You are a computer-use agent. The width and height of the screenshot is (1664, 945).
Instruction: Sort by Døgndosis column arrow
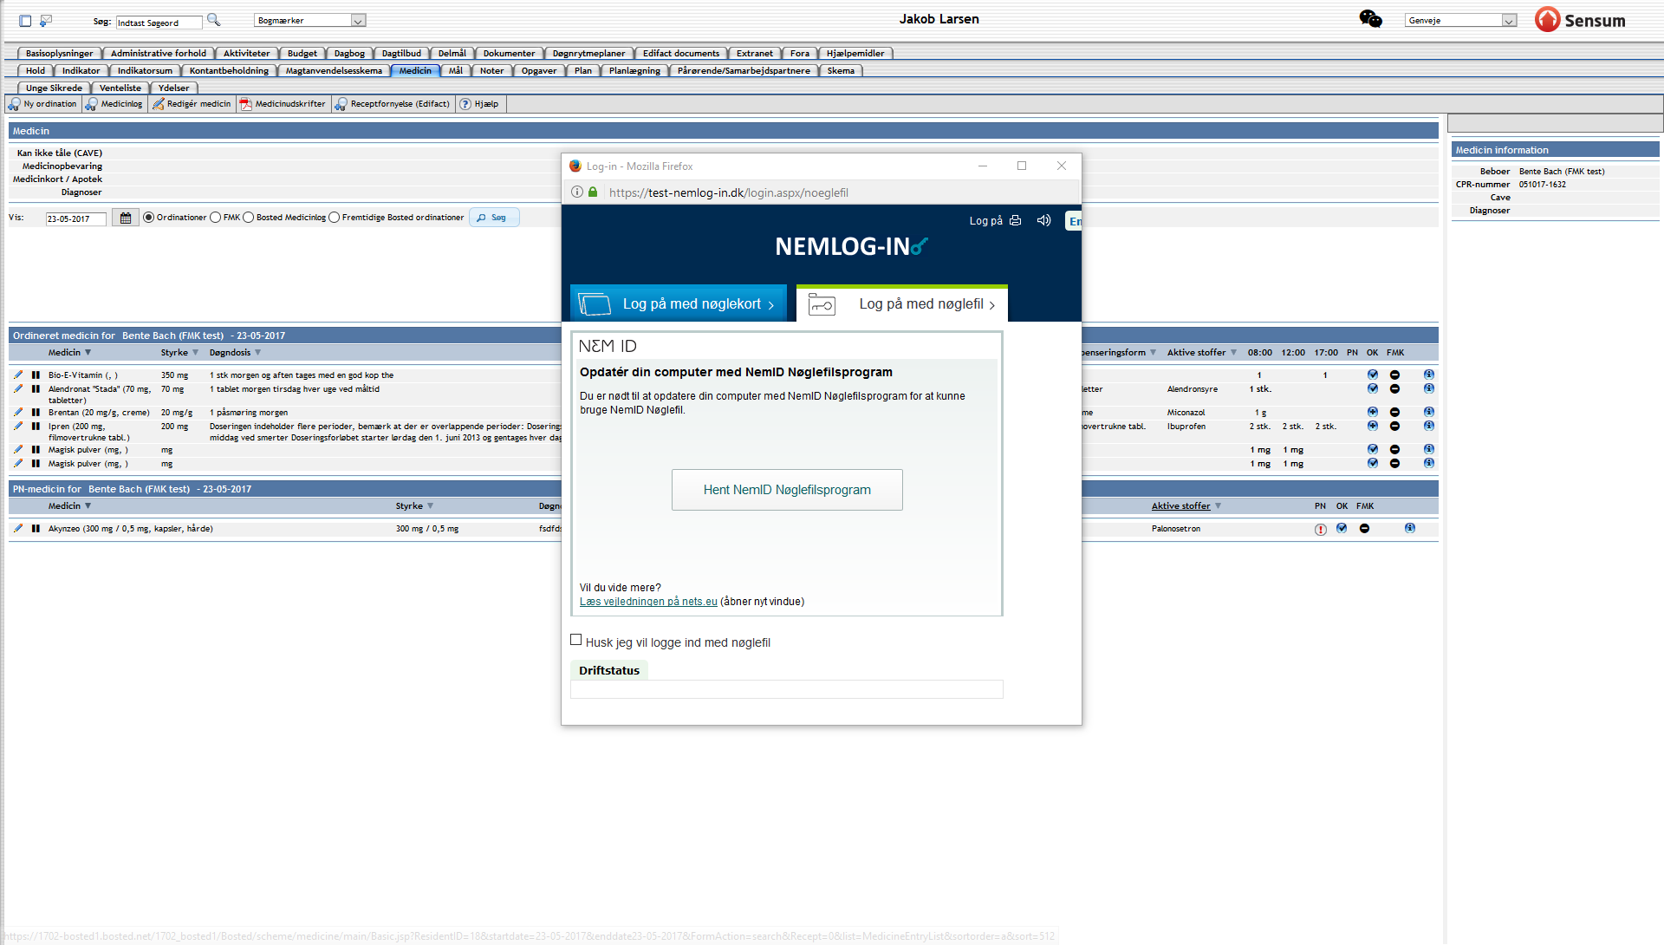257,353
